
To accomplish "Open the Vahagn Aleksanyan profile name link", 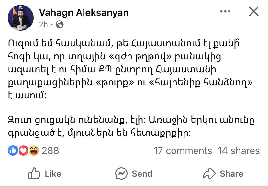I will [84, 13].
